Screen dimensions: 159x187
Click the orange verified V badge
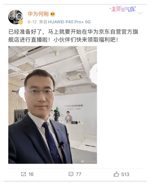[21, 22]
